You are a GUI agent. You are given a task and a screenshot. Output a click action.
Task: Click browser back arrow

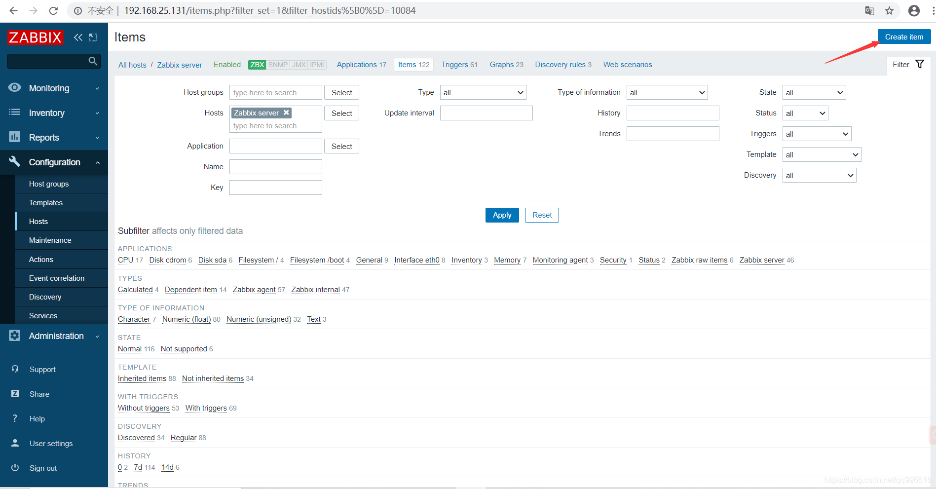pyautogui.click(x=13, y=10)
